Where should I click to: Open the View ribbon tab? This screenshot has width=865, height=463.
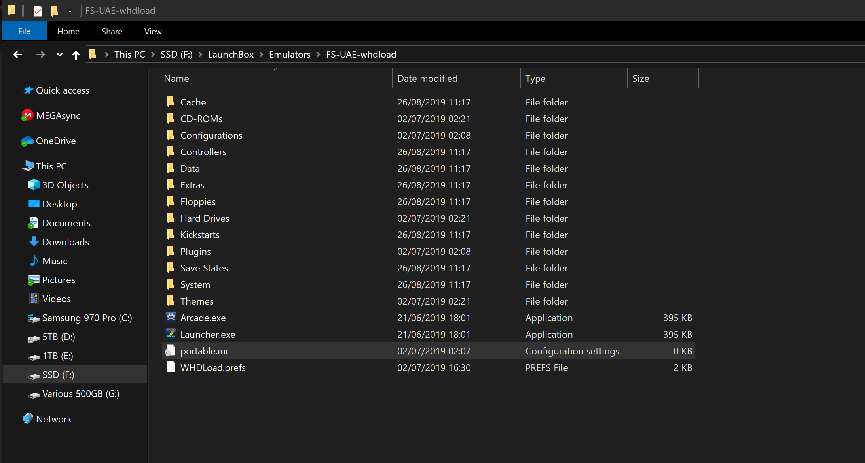pos(153,31)
